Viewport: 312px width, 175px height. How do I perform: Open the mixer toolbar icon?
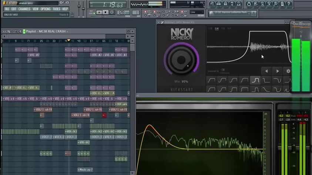[x=239, y=4]
